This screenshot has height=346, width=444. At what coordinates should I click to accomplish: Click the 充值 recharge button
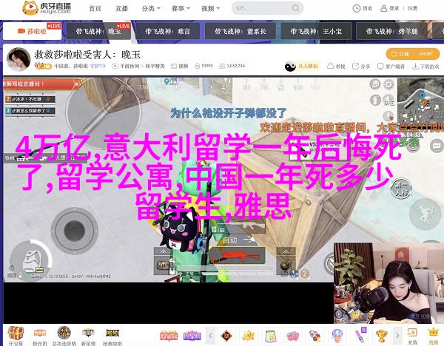click(x=412, y=336)
